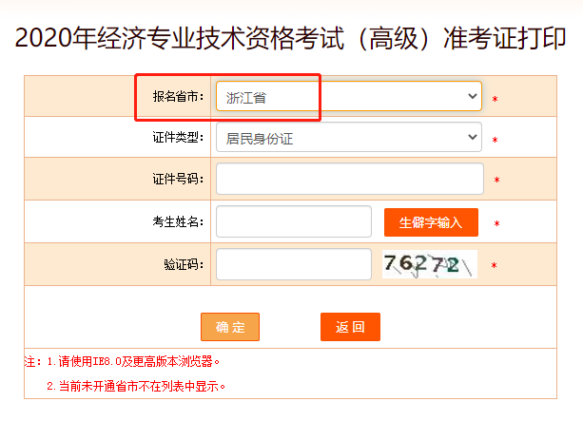Focus the 考生姓名 text box
Image resolution: width=583 pixels, height=421 pixels.
pyautogui.click(x=293, y=221)
